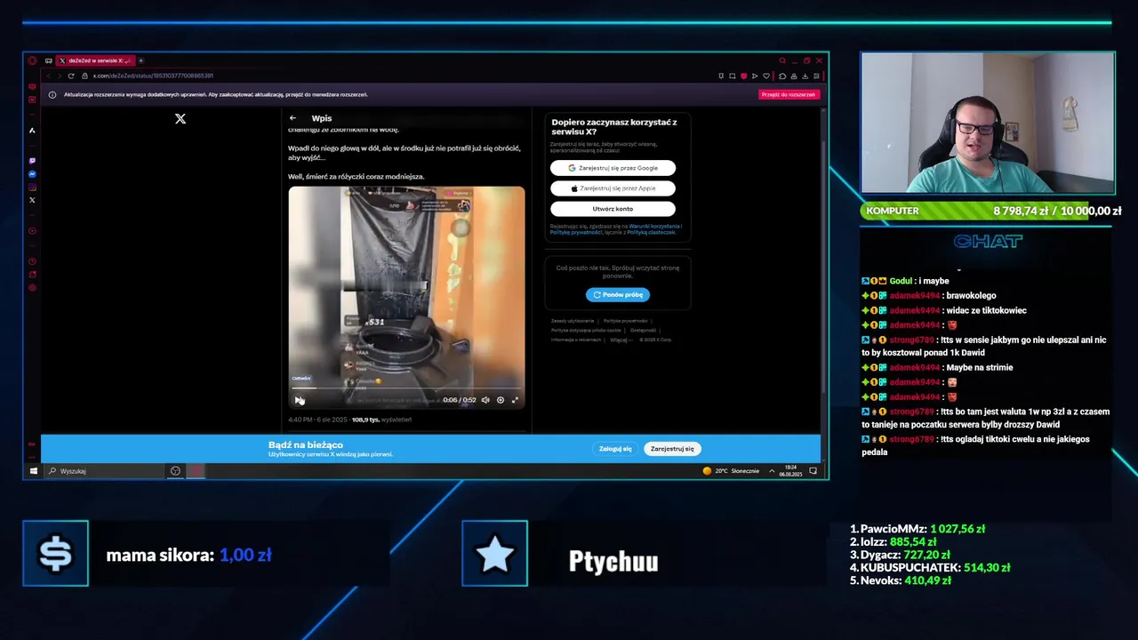
Task: Open a new tab with the plus button
Action: coord(140,60)
